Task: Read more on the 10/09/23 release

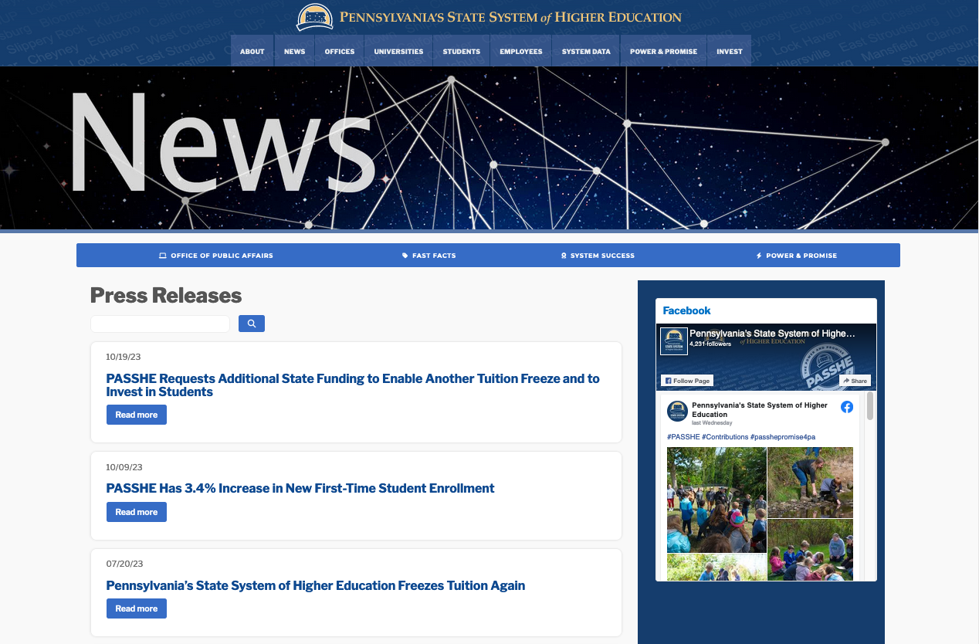Action: (137, 512)
